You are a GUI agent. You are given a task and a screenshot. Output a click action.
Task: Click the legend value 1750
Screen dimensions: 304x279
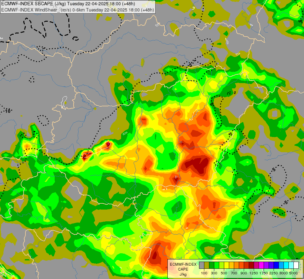264,273
